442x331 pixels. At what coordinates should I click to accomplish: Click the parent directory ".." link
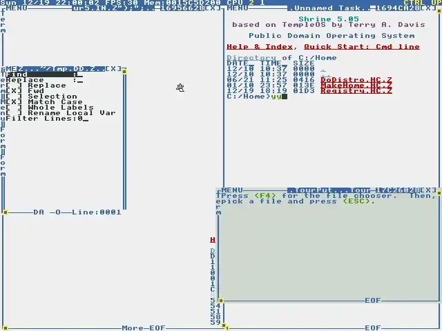click(x=326, y=74)
